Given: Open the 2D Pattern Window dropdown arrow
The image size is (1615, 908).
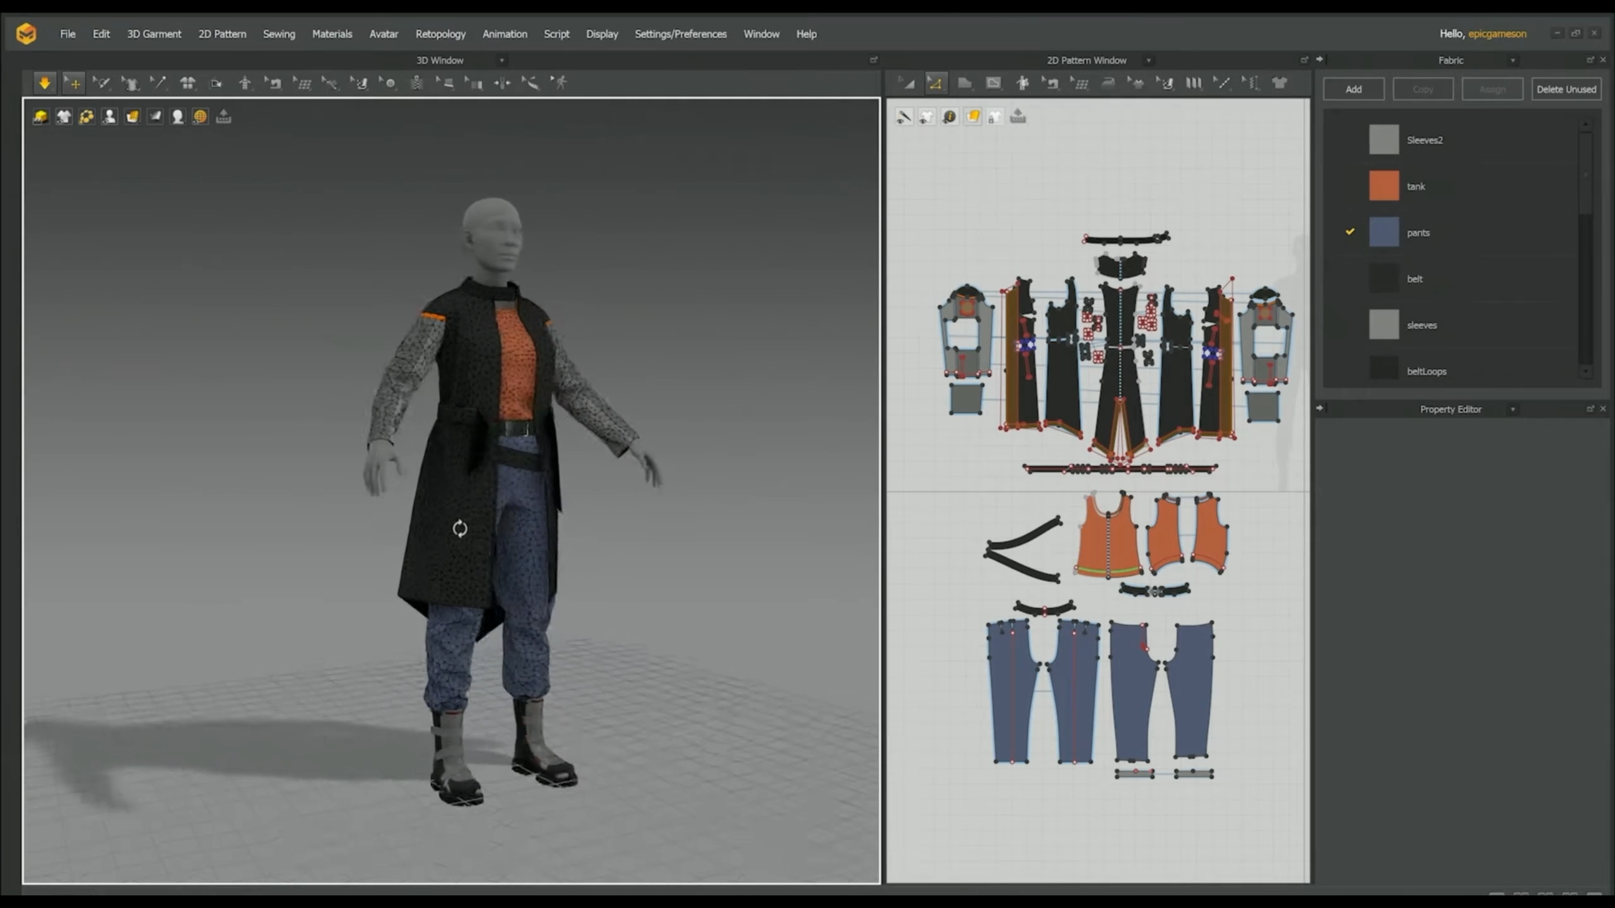Looking at the screenshot, I should [x=1149, y=61].
